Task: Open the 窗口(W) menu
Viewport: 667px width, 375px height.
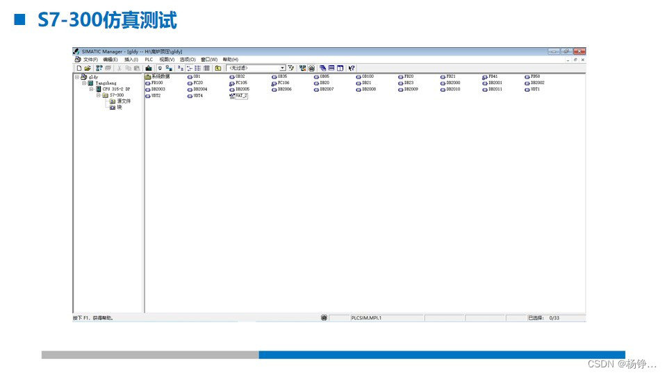Action: pos(209,60)
